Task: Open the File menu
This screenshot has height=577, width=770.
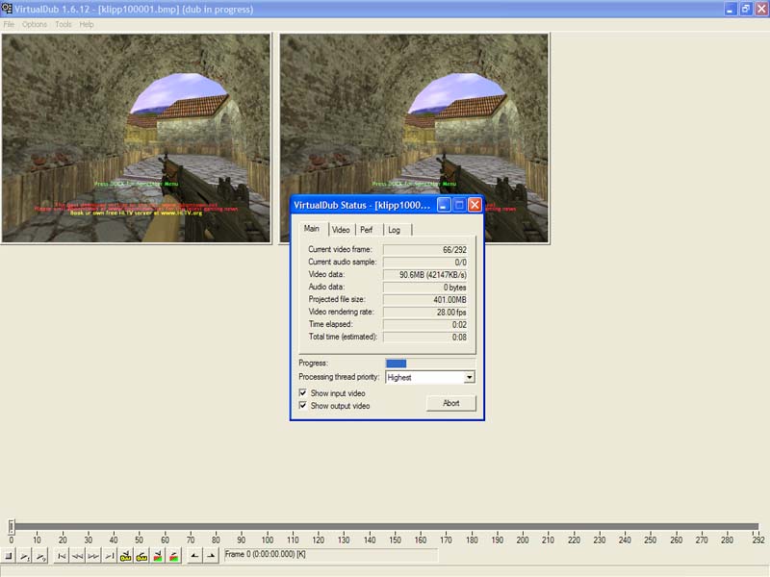Action: [9, 24]
